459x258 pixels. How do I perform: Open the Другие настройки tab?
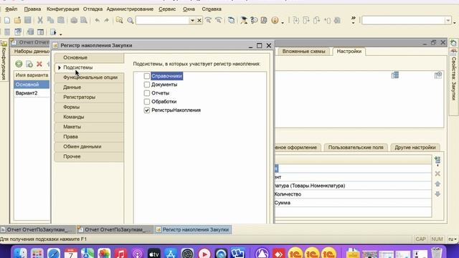415,148
